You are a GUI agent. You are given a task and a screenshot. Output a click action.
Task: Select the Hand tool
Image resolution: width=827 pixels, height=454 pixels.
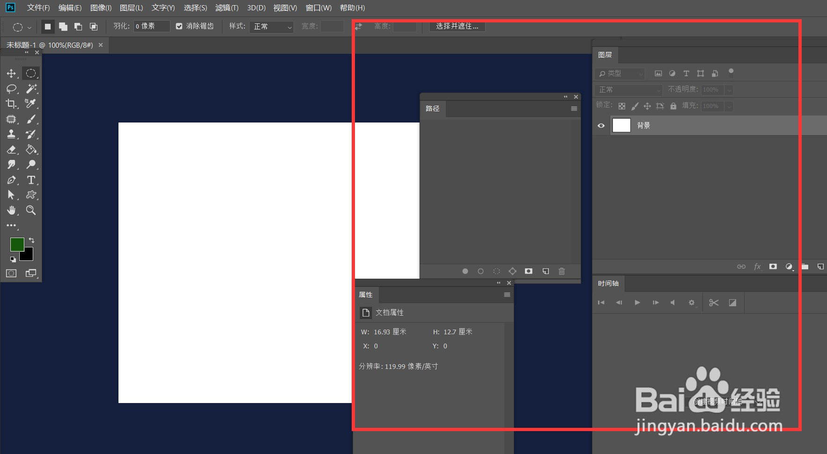(x=11, y=210)
